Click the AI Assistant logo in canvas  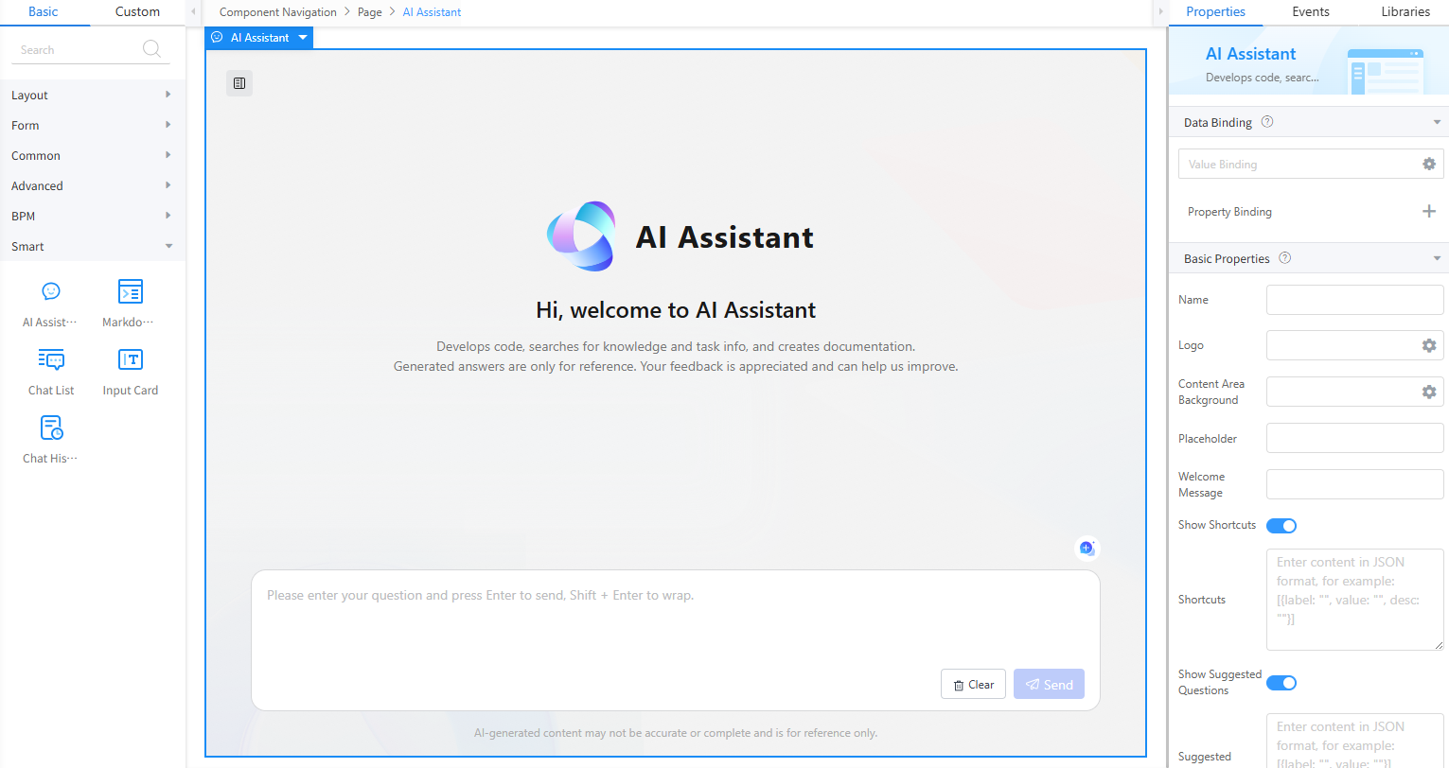[581, 236]
